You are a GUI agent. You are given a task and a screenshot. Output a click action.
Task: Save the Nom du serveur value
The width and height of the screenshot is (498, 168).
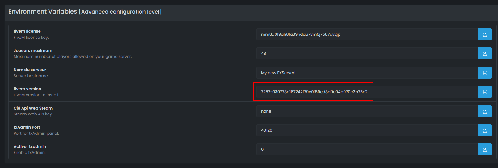tap(484, 73)
